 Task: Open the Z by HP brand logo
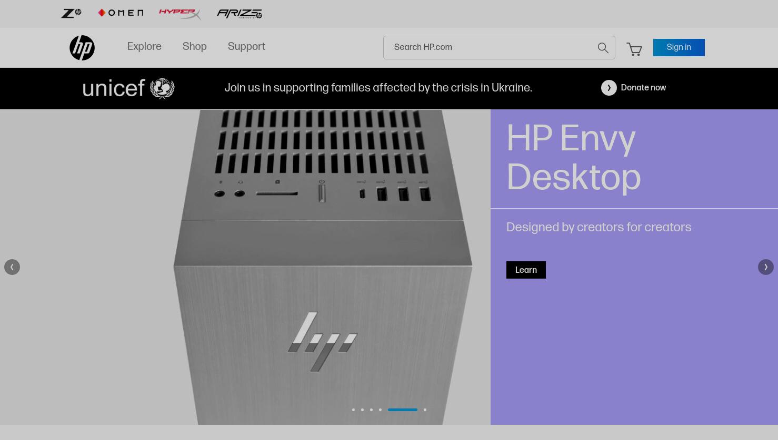71,13
